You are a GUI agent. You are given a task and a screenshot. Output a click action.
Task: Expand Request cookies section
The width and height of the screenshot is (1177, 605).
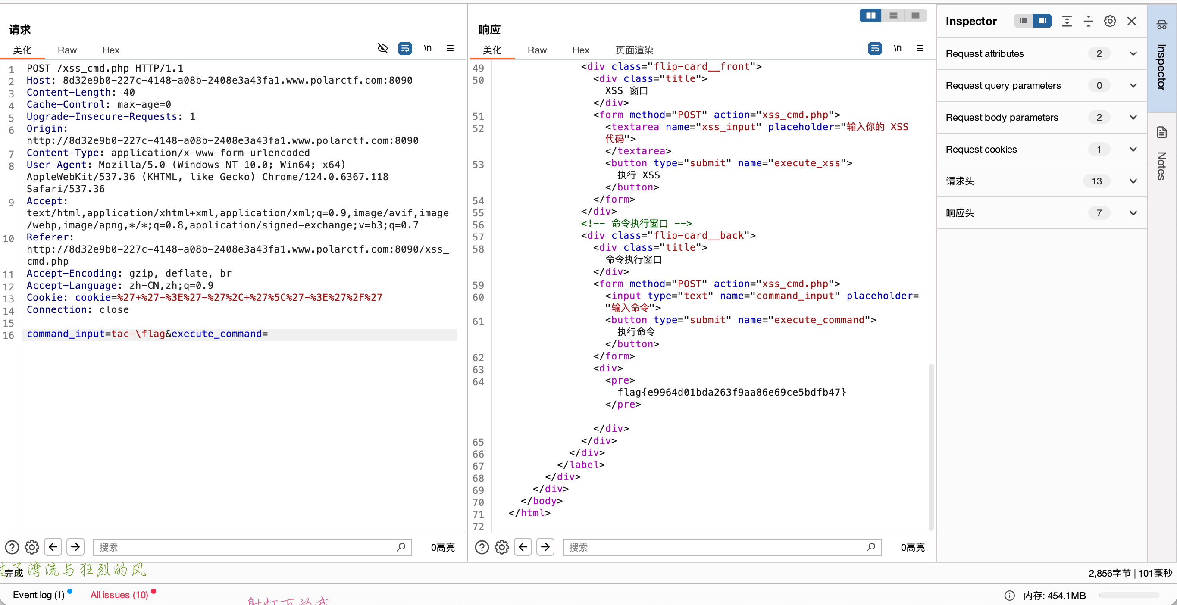point(1133,150)
